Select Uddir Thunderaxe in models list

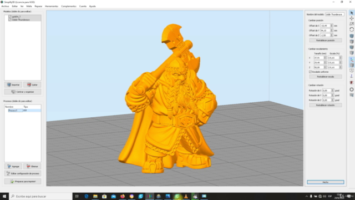tap(21, 20)
